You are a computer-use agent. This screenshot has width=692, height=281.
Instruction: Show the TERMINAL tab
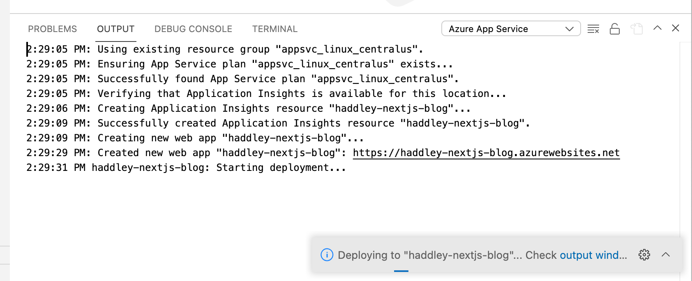[275, 29]
